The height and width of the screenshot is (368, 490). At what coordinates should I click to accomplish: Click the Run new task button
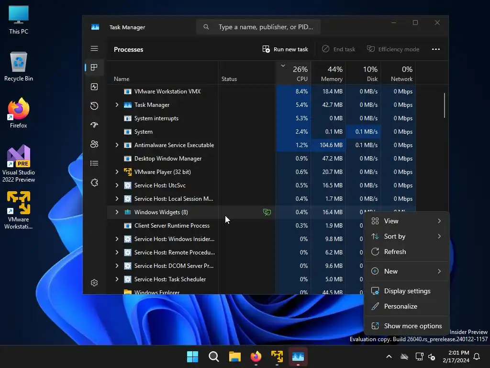click(285, 49)
